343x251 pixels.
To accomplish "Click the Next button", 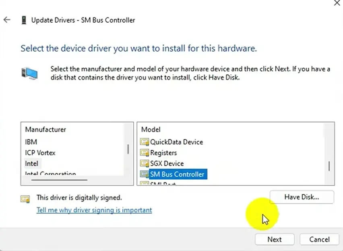I will (275, 239).
